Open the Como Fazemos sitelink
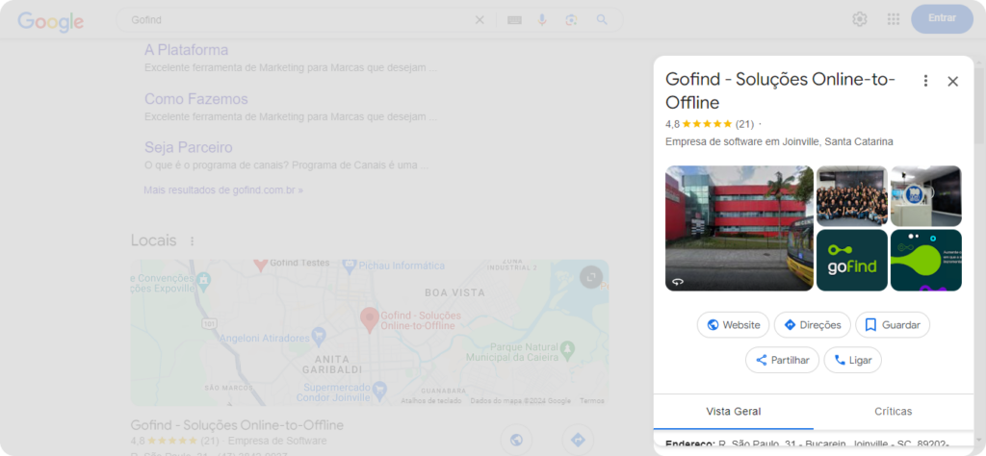Viewport: 986px width, 456px height. pos(196,99)
